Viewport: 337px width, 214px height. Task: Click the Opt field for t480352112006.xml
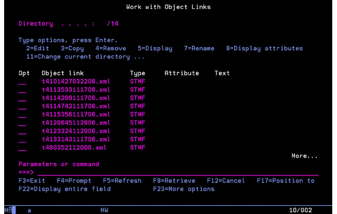coord(23,148)
